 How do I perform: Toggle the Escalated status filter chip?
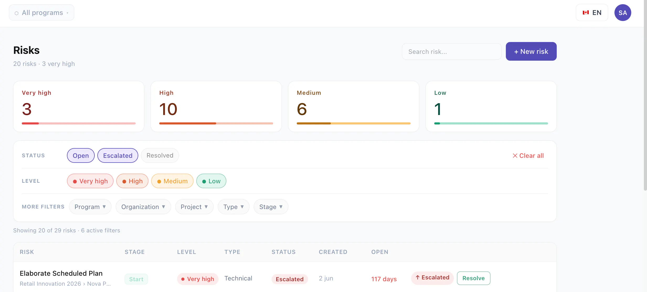coord(118,155)
